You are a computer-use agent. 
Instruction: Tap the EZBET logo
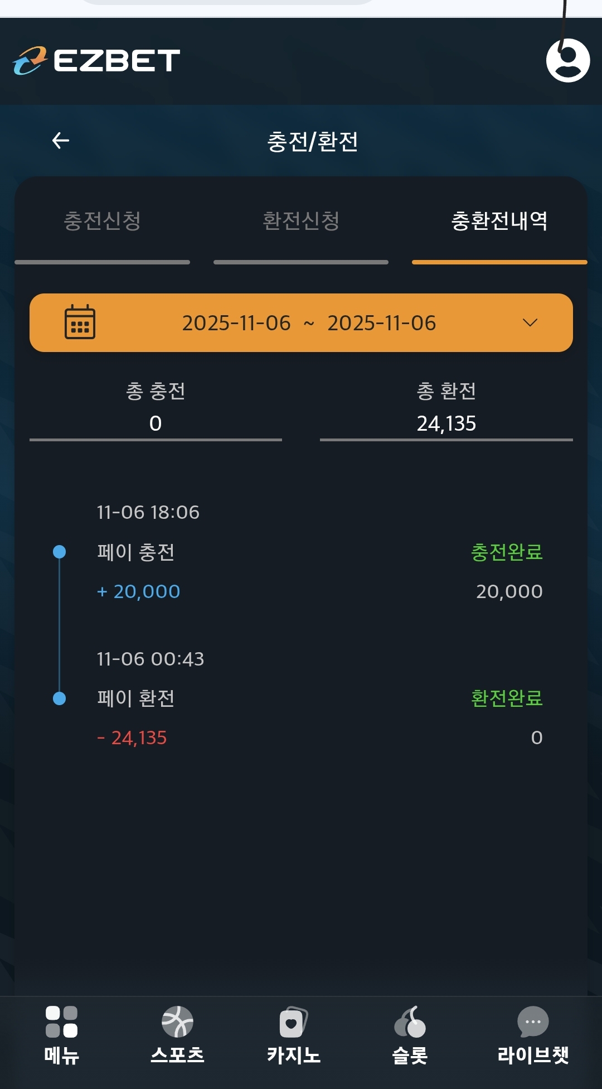coord(96,60)
